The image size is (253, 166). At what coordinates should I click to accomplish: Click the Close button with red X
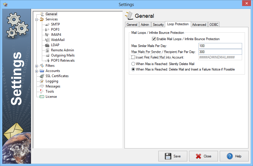(203, 156)
